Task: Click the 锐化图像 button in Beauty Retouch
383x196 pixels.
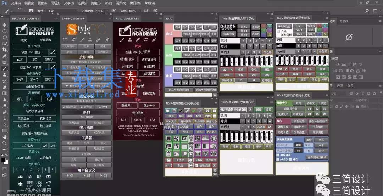Action: (45, 40)
